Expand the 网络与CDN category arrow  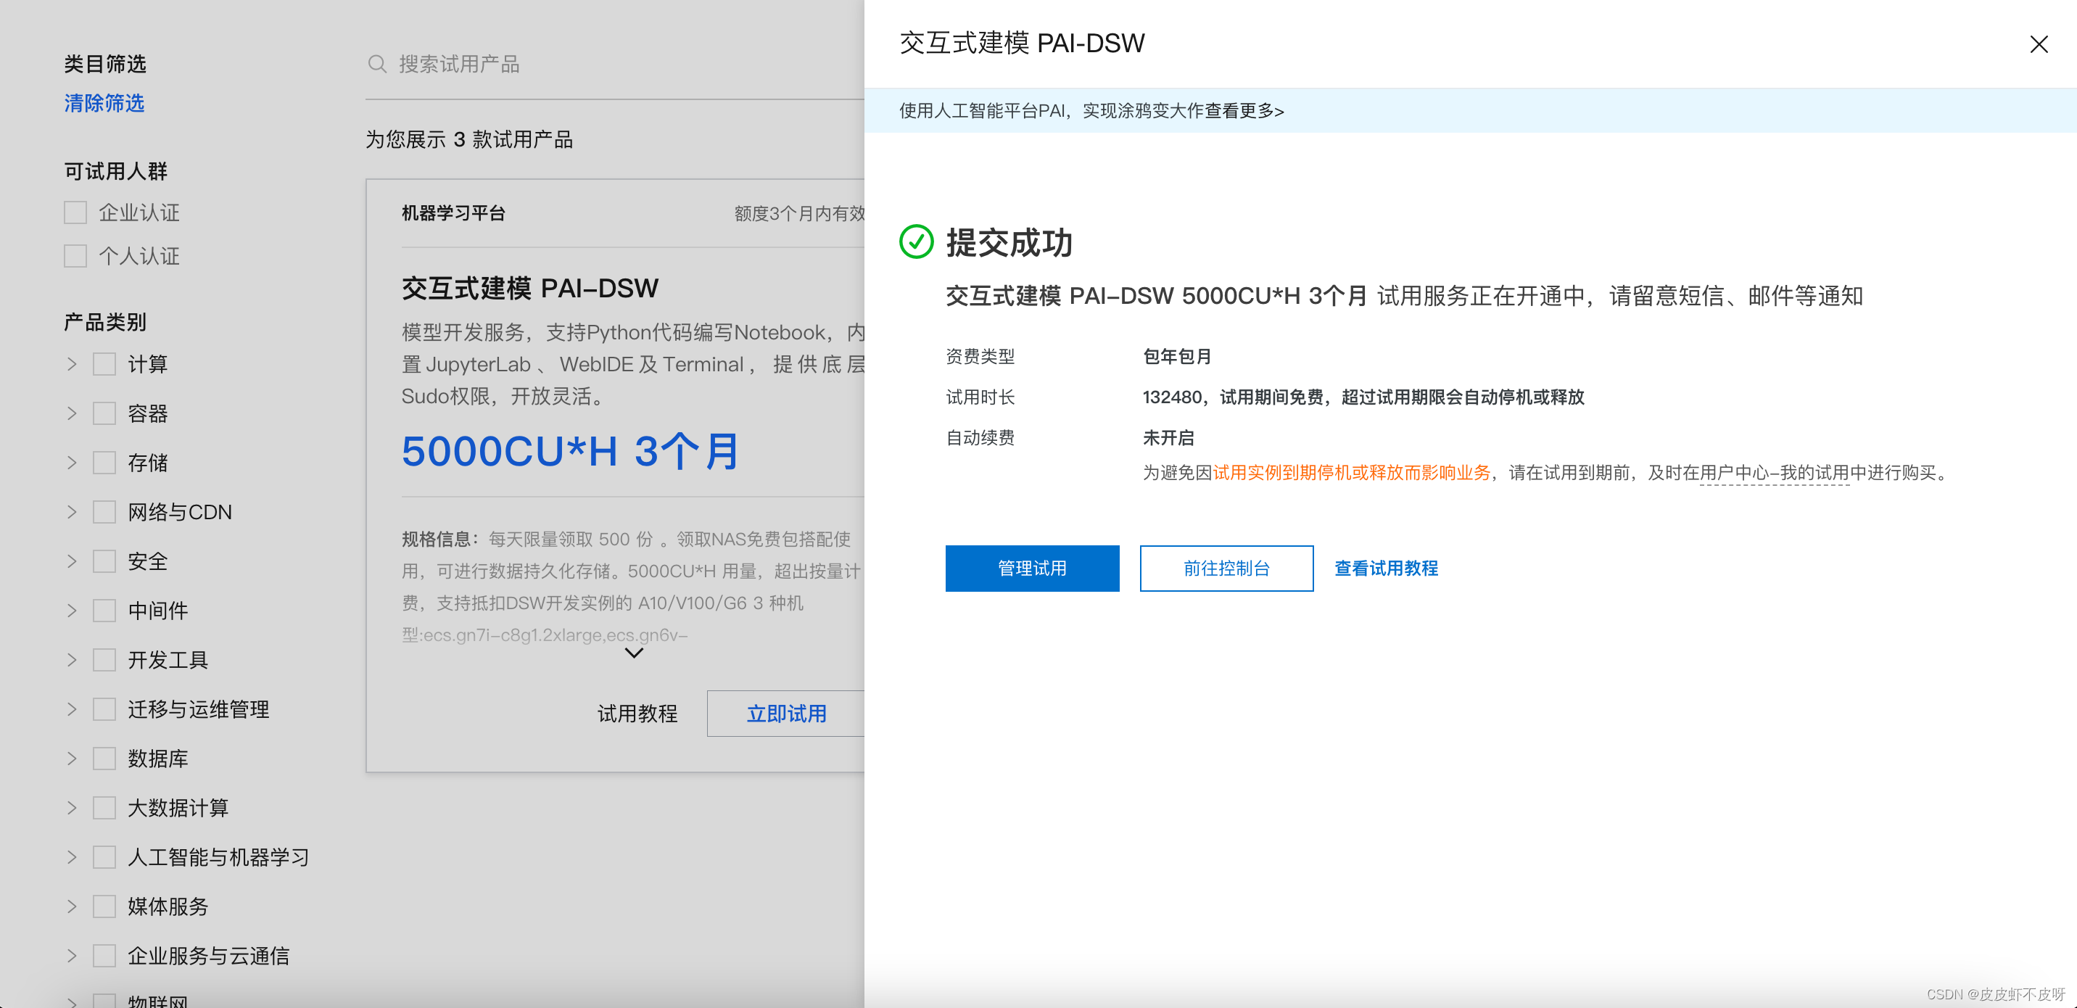click(72, 512)
